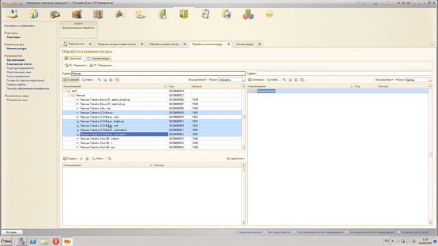Collapse the Рюкзак folder in left tree
Screen dimensions: 438x246
coord(69,96)
